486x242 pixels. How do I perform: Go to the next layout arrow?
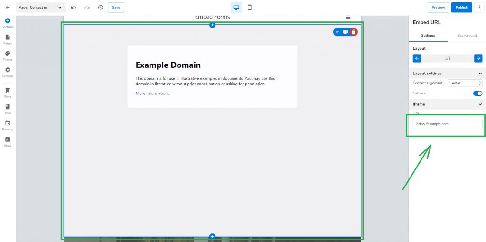tap(478, 58)
